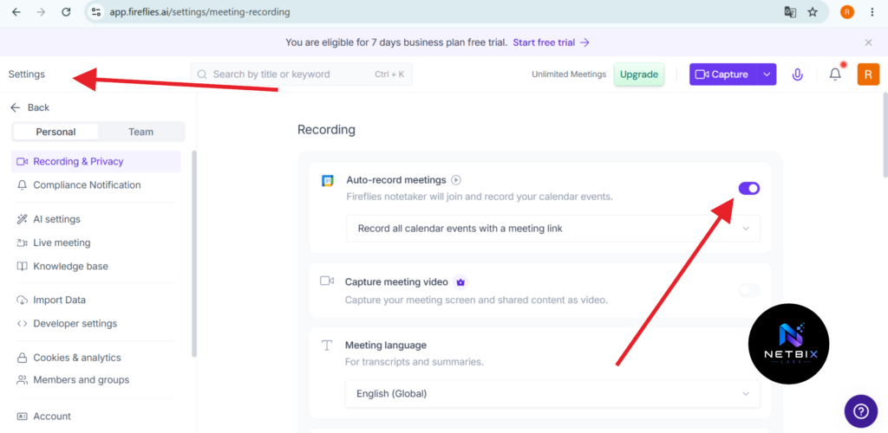Toggle the Auto-record meetings switch

[748, 188]
